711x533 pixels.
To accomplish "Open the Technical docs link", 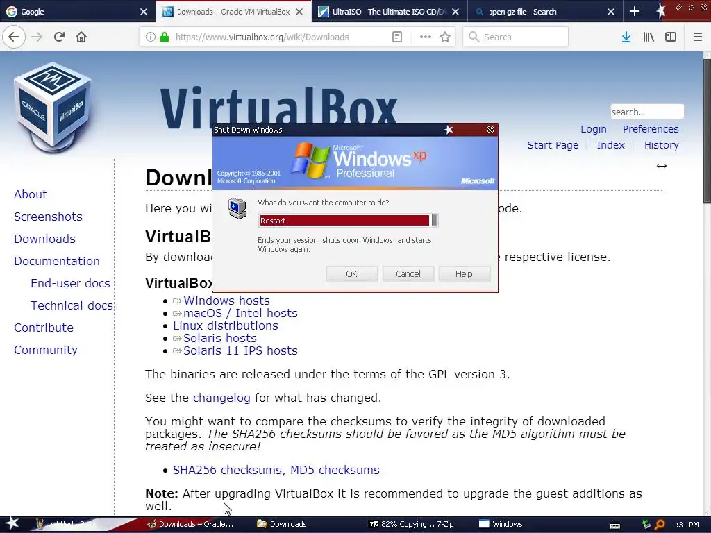I will click(72, 305).
